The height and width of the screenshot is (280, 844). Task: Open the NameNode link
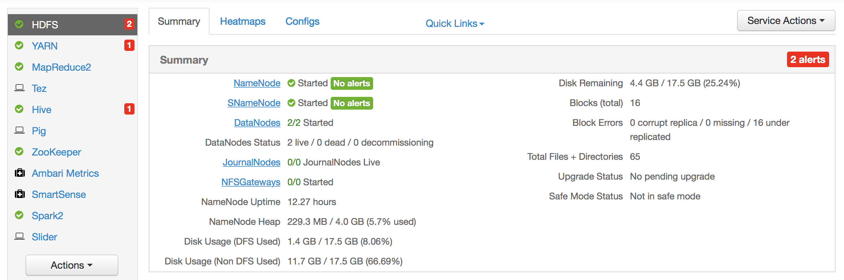tap(257, 83)
